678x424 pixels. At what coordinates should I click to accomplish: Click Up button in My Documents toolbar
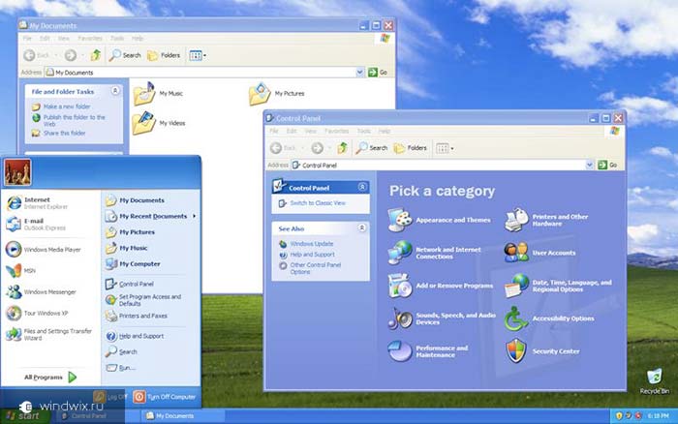point(96,55)
